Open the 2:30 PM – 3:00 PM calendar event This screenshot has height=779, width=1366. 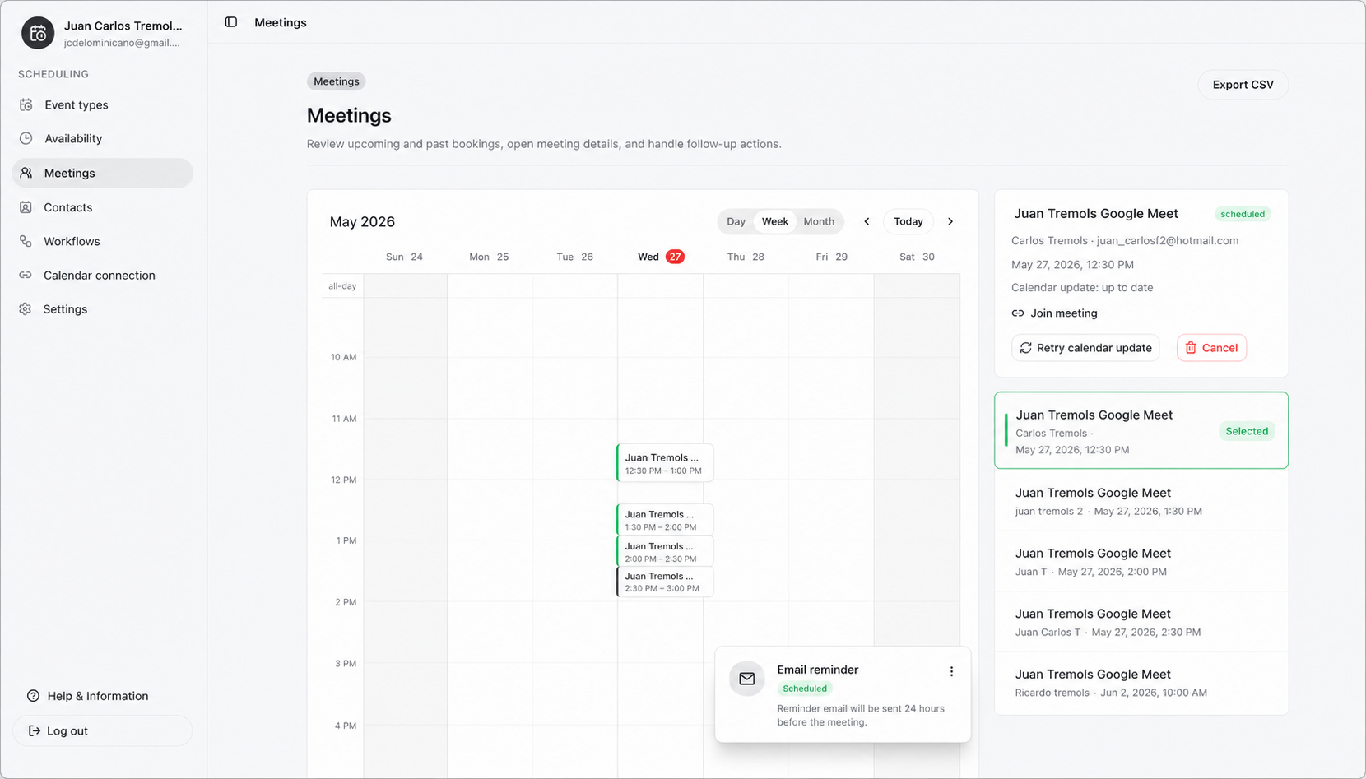click(664, 582)
